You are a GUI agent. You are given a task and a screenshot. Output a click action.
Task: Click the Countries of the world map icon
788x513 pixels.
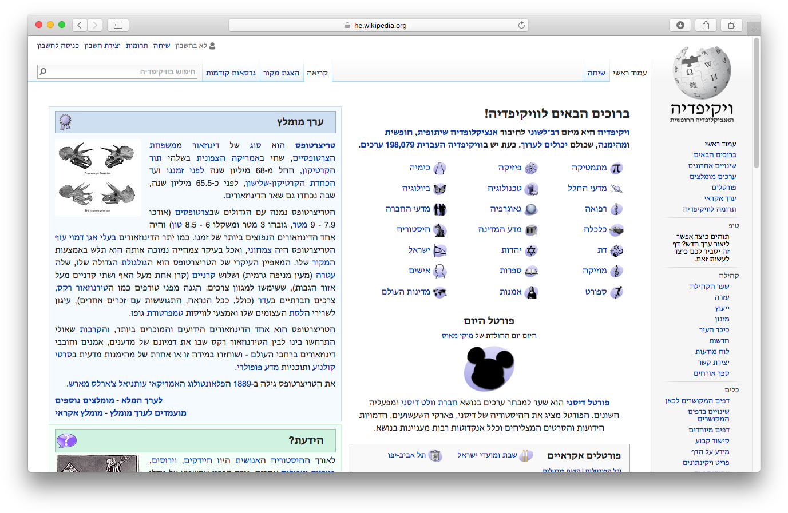pyautogui.click(x=439, y=292)
